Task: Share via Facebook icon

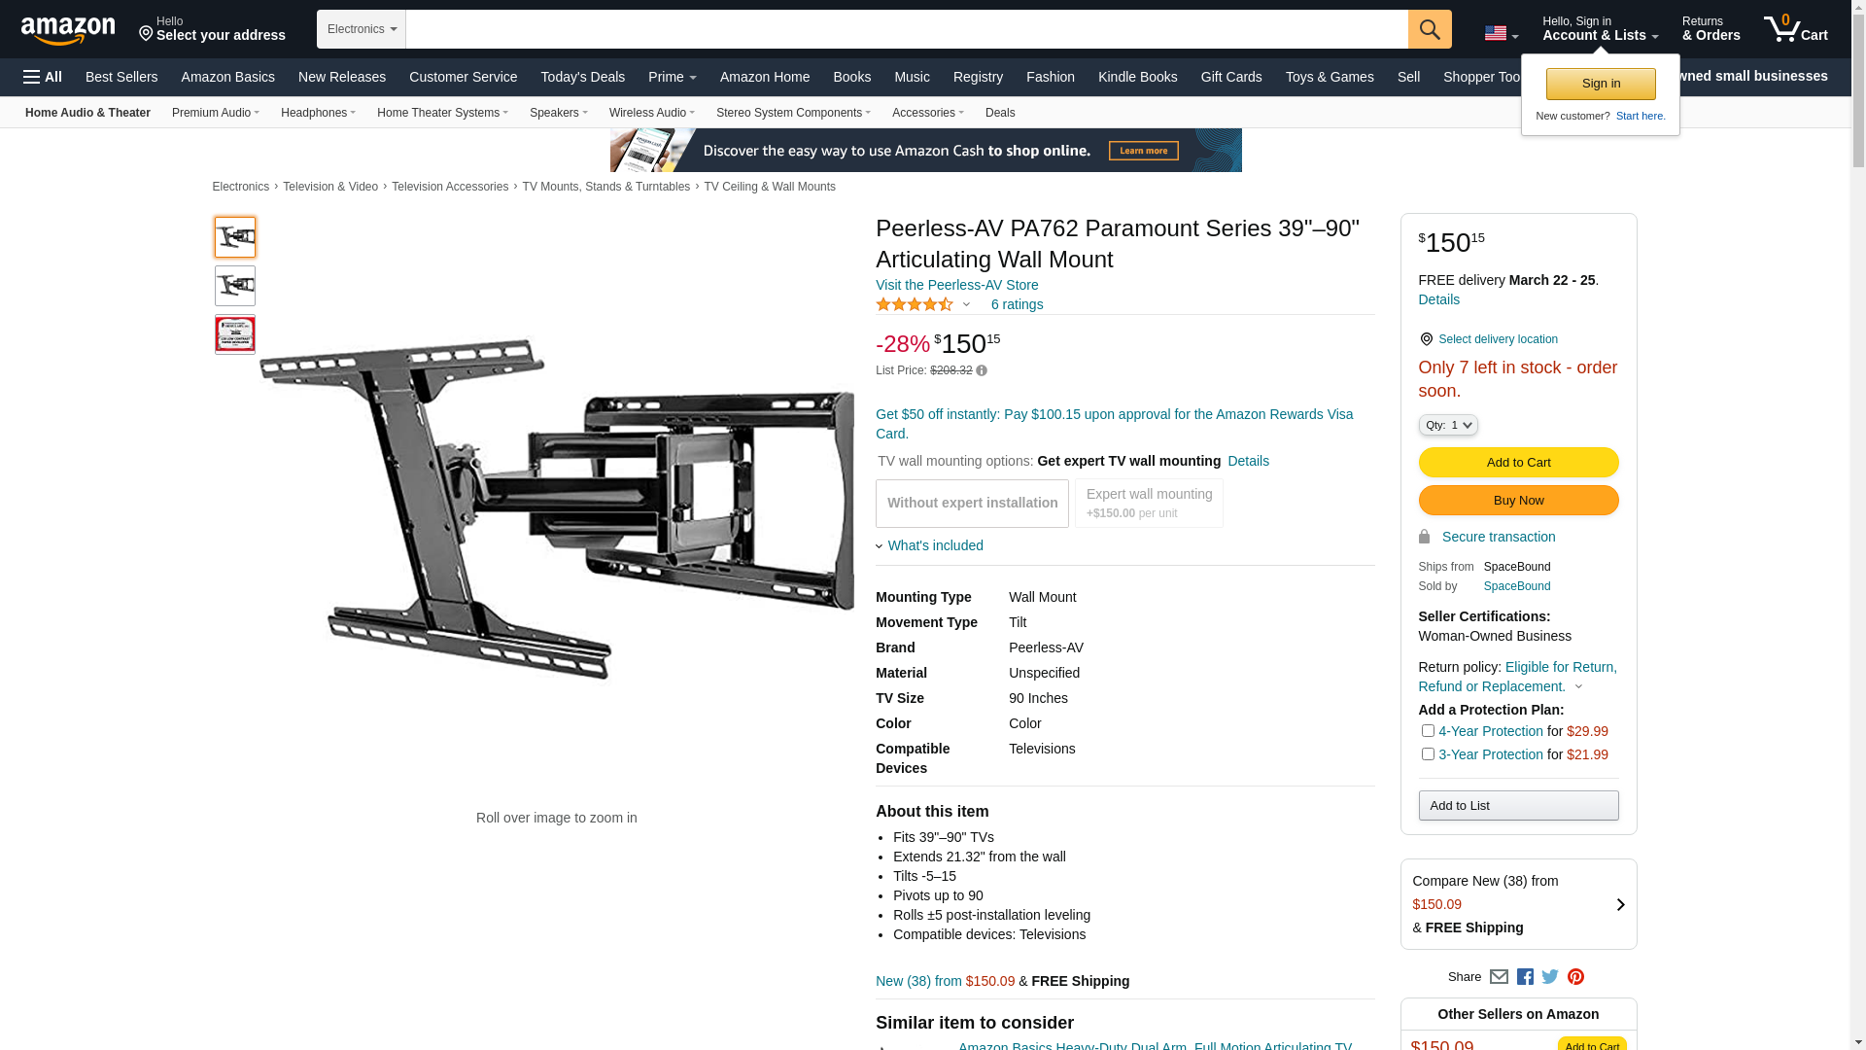Action: click(x=1525, y=977)
